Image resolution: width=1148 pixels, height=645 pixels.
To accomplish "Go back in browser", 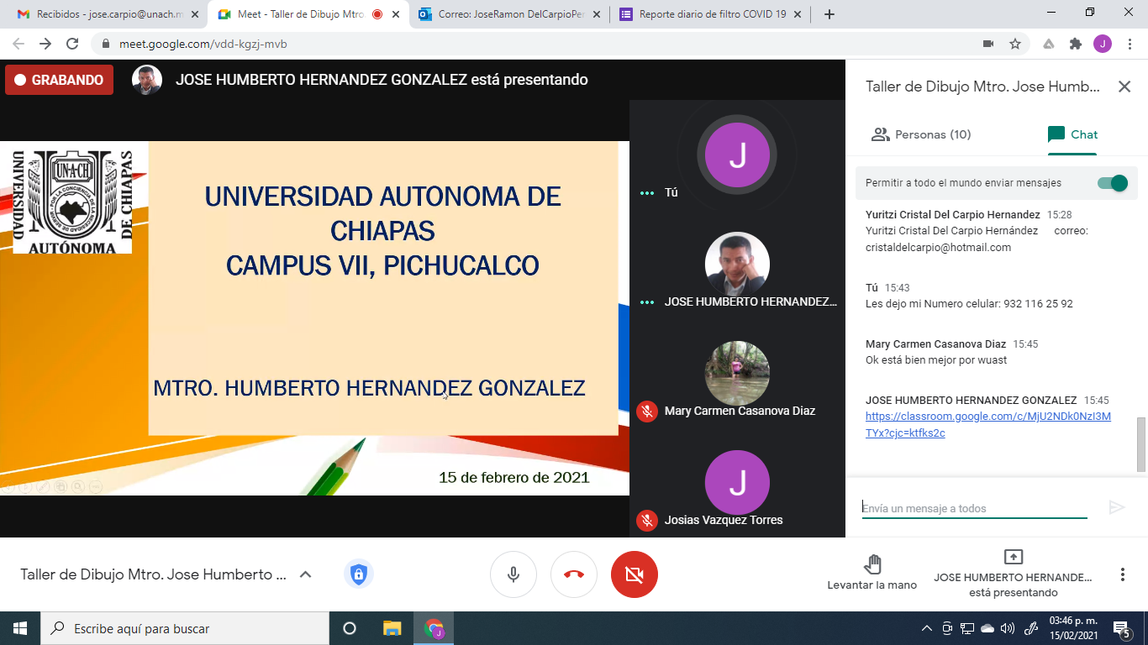I will click(18, 44).
